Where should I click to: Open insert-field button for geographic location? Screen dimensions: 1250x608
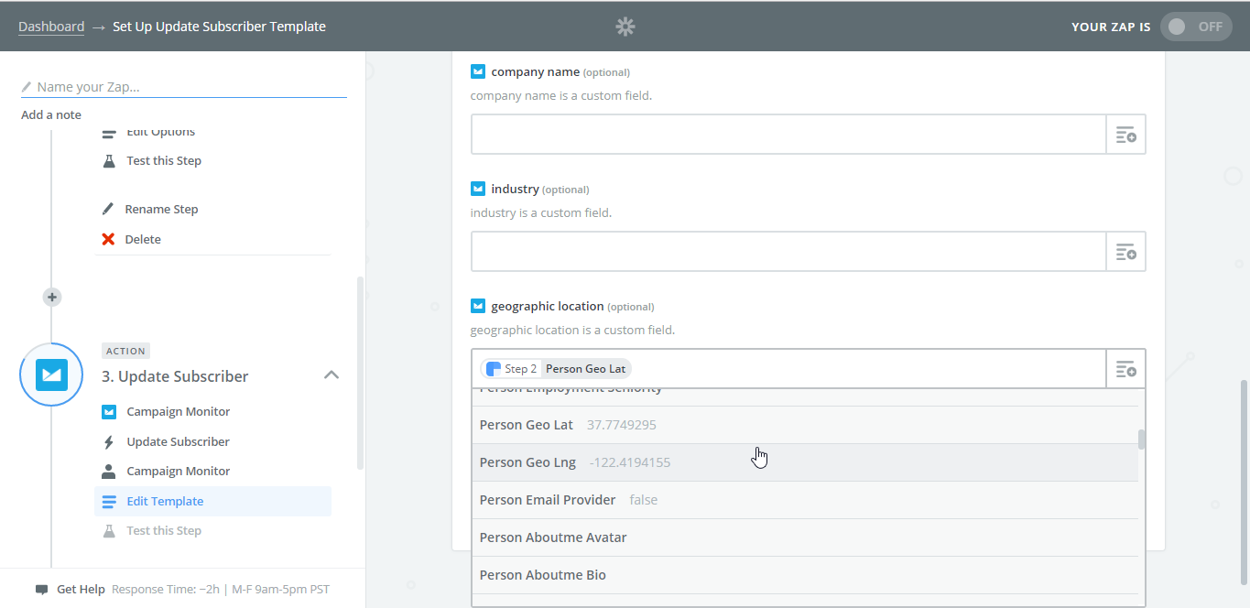point(1126,369)
